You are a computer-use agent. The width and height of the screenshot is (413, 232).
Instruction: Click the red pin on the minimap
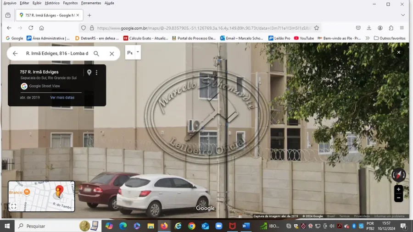coord(59,190)
